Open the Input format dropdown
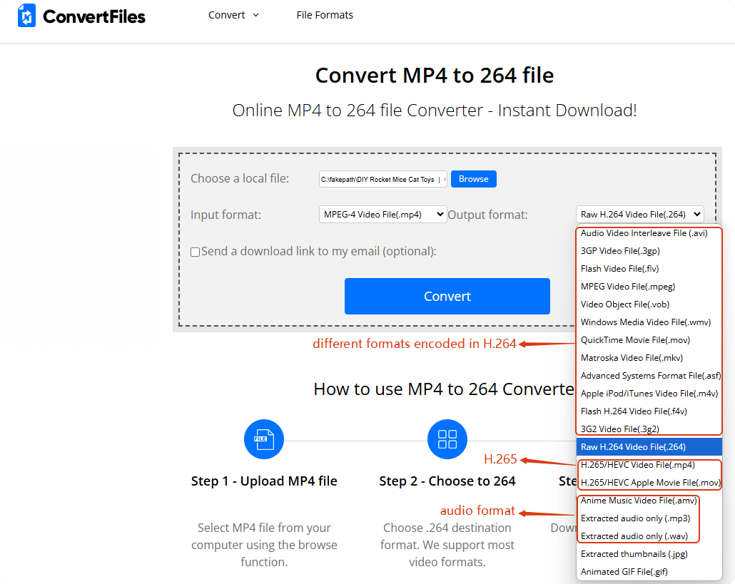Screen dimensions: 735x584 382,214
